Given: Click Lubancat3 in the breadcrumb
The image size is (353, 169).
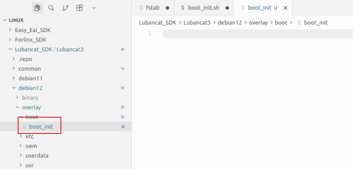Looking at the screenshot, I should [x=197, y=23].
